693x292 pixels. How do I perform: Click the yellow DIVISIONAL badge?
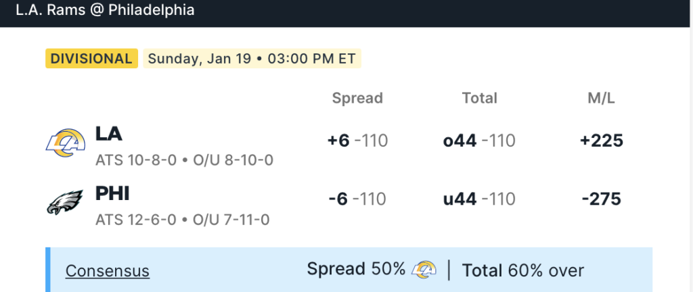coord(91,58)
